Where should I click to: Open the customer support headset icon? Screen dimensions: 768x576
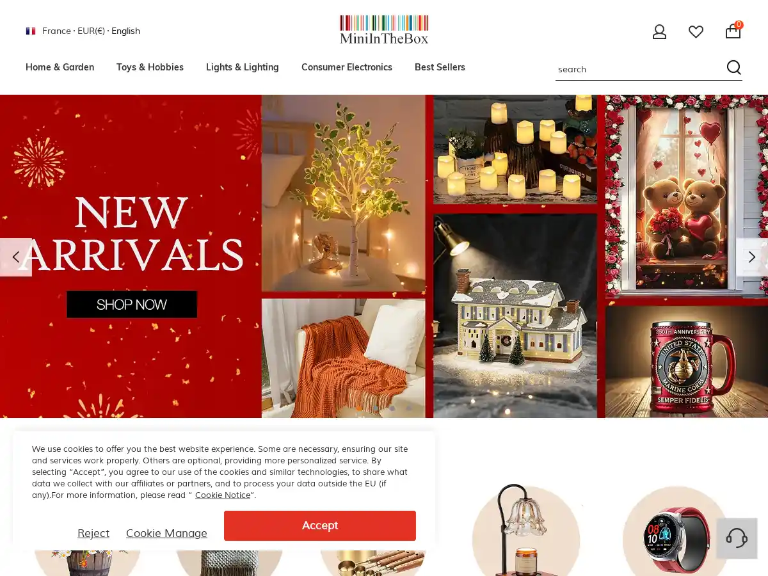[x=737, y=538]
